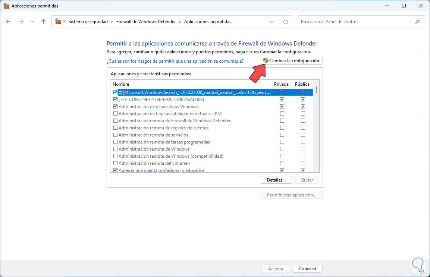Toggle Privada for Administración remota de Windows
The image size is (430, 277).
pyautogui.click(x=282, y=149)
